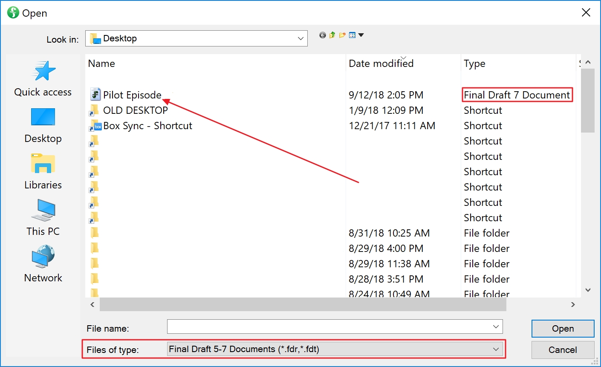The height and width of the screenshot is (367, 601).
Task: Sort files by the Type column header
Action: coord(474,63)
